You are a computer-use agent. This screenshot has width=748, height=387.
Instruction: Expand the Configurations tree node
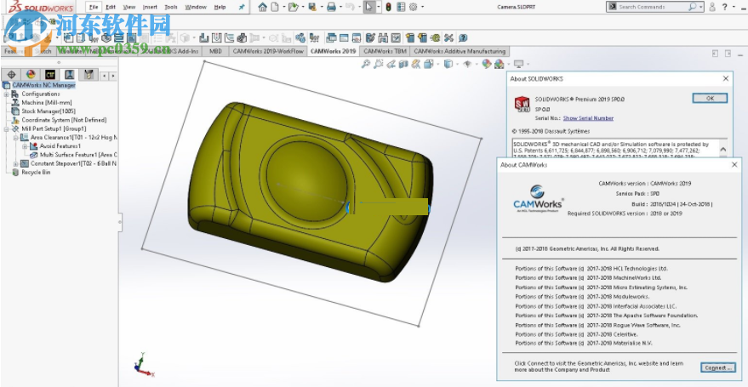(x=6, y=94)
